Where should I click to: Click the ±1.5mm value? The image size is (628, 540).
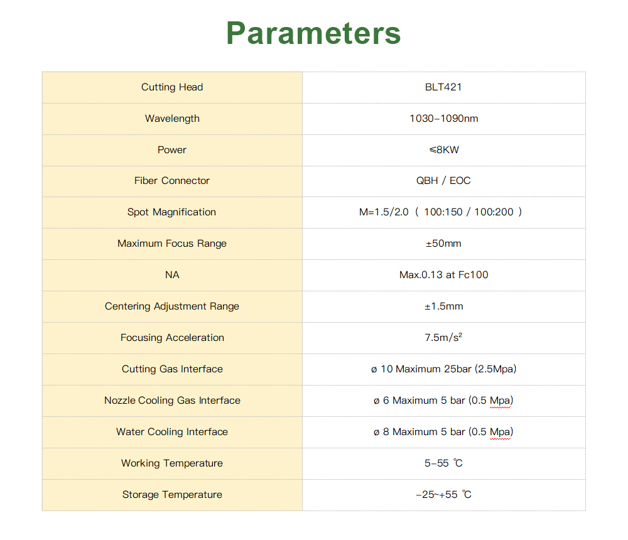444,306
